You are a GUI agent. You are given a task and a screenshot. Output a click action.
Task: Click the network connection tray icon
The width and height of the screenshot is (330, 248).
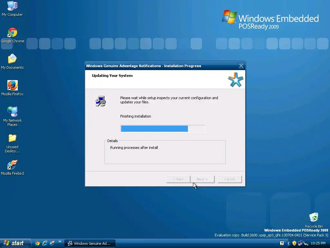[x=300, y=243]
